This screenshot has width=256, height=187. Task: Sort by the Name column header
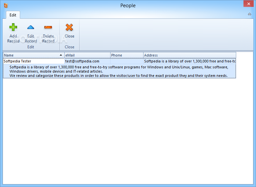tap(34, 55)
